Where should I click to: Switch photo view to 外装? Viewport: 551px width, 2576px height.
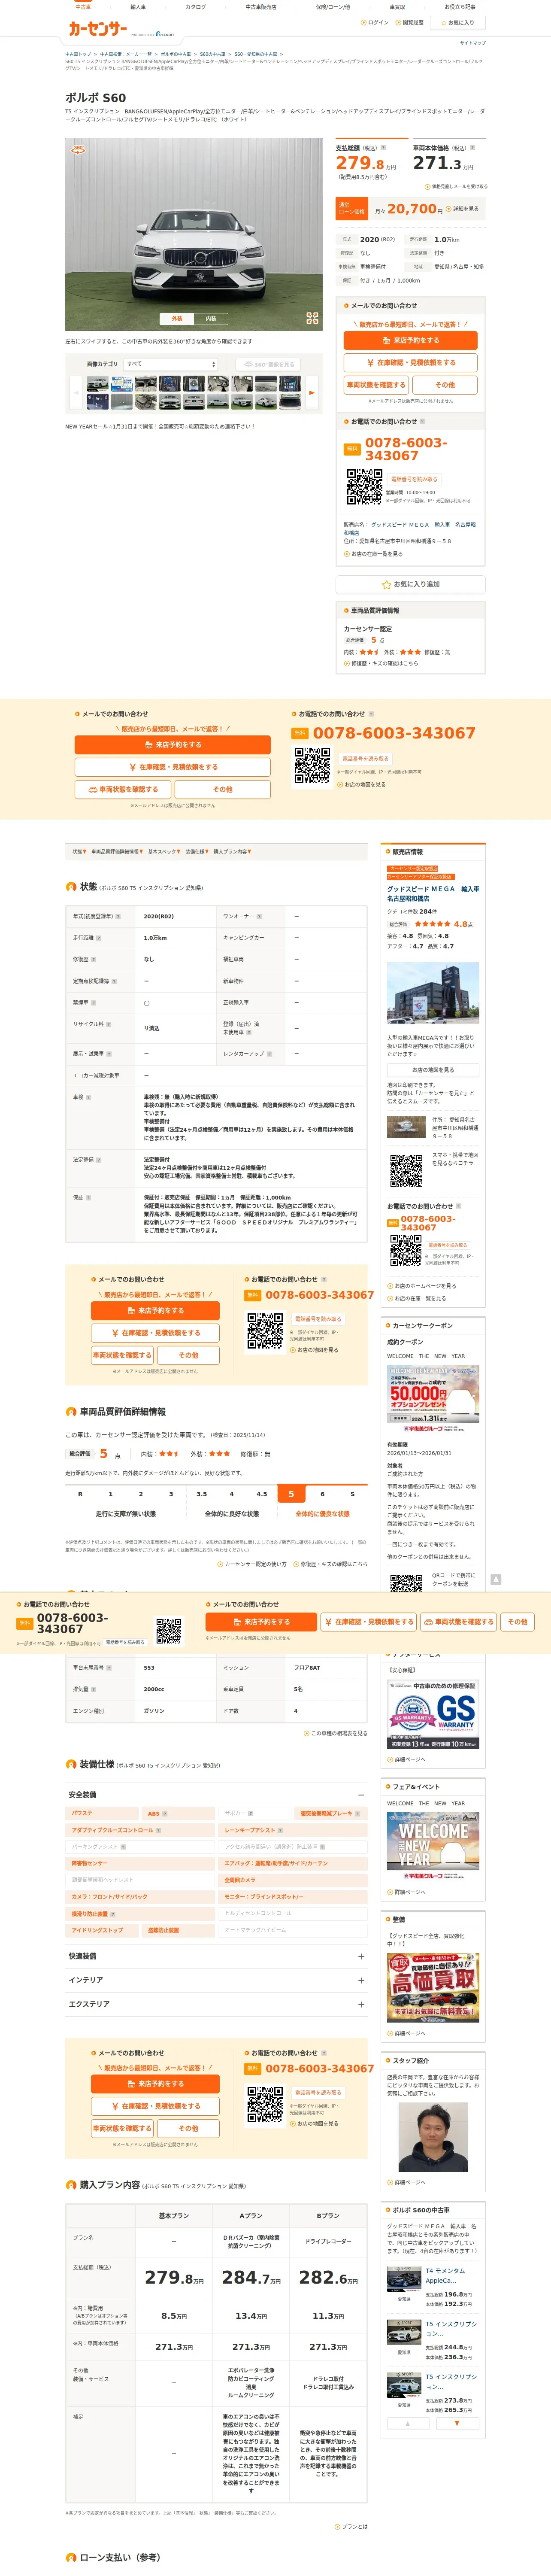[x=177, y=319]
